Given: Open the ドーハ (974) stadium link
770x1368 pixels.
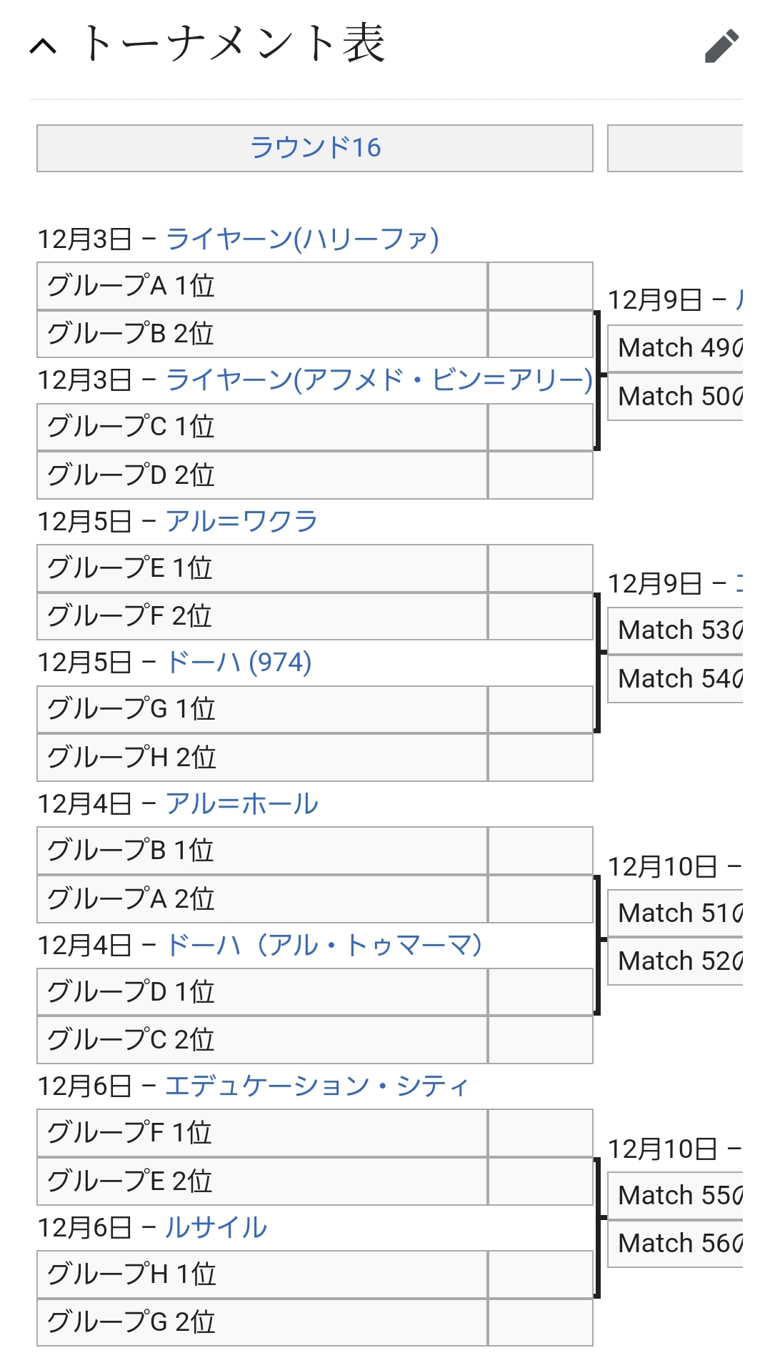Looking at the screenshot, I should tap(239, 662).
